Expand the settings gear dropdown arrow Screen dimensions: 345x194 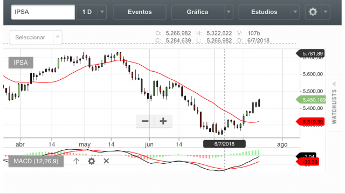click(326, 12)
